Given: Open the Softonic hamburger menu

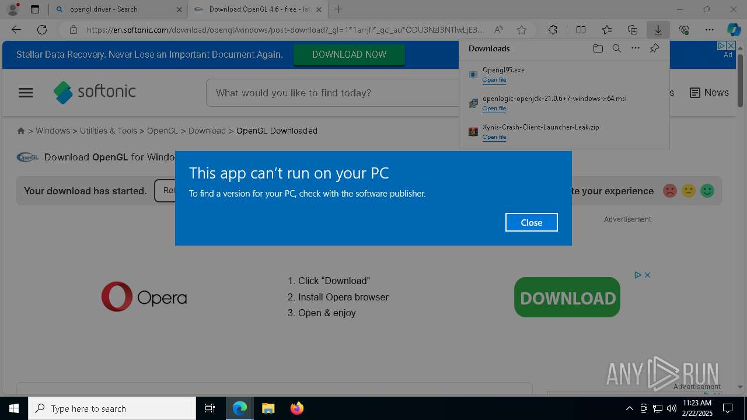Looking at the screenshot, I should coord(26,93).
